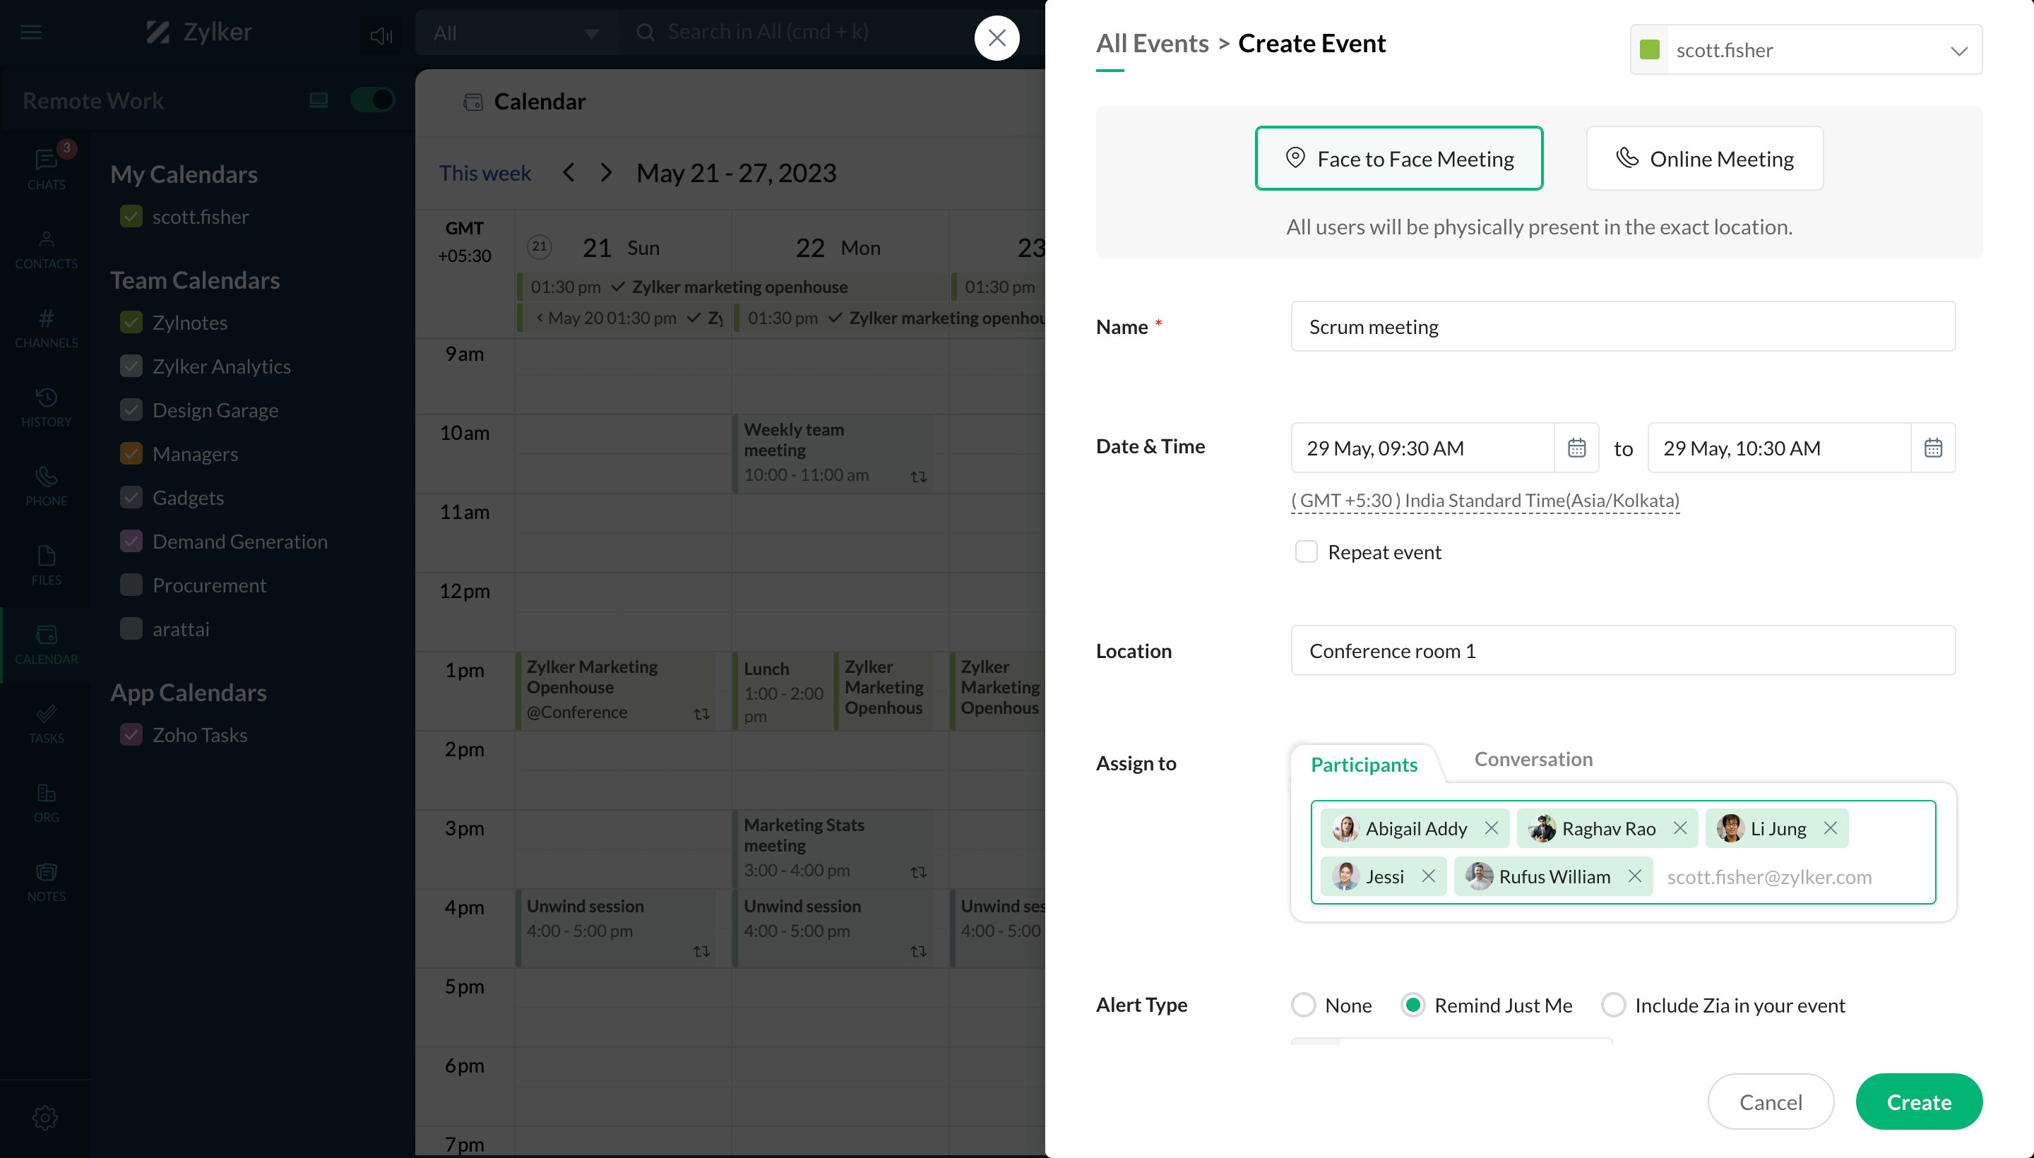
Task: Select Include Zia in your event
Action: coord(1613,1005)
